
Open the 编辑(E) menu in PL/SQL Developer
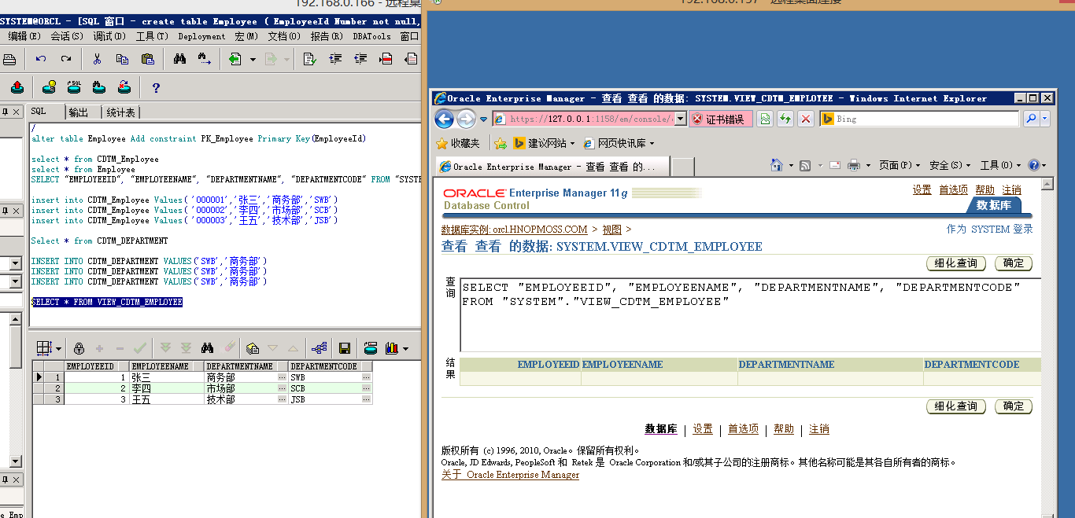pos(25,36)
